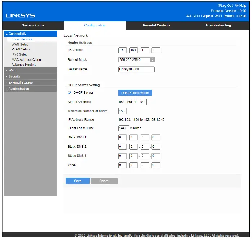Viewport: 252px width, 240px height.
Task: Click the Firmware Version text
Action: 228,11
